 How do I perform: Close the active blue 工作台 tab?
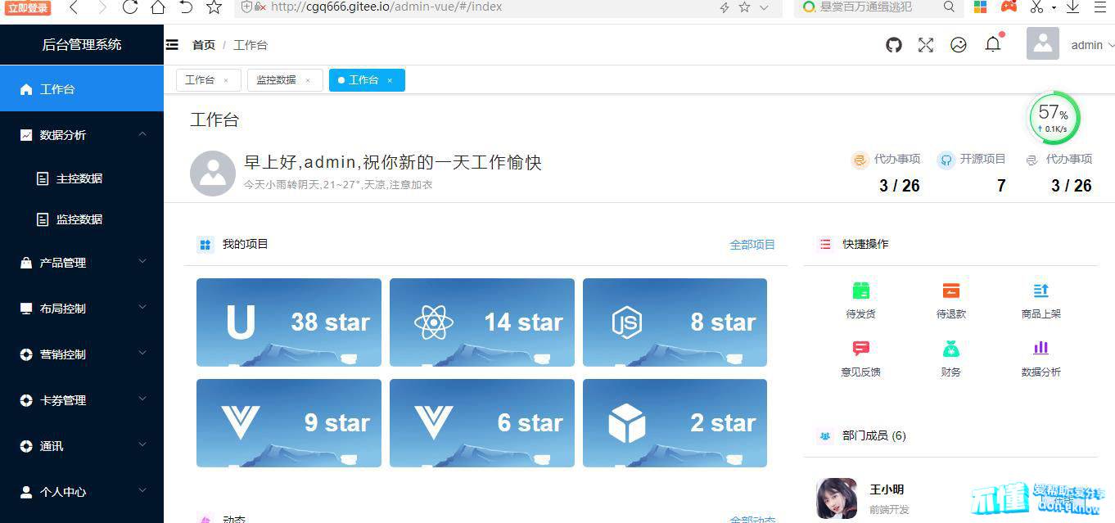pos(390,80)
